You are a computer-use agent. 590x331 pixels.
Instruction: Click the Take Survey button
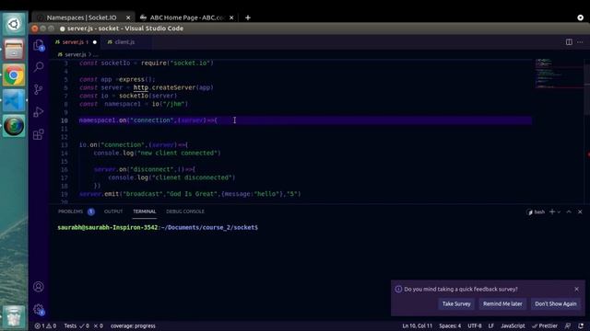click(456, 304)
